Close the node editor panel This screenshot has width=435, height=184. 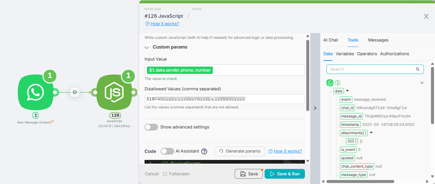tap(426, 16)
